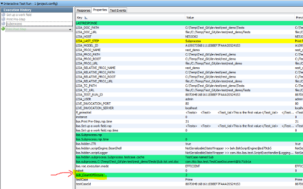Select lisa.Print Pre-Step.rsp.time key
The width and height of the screenshot is (303, 189).
[x=94, y=121]
